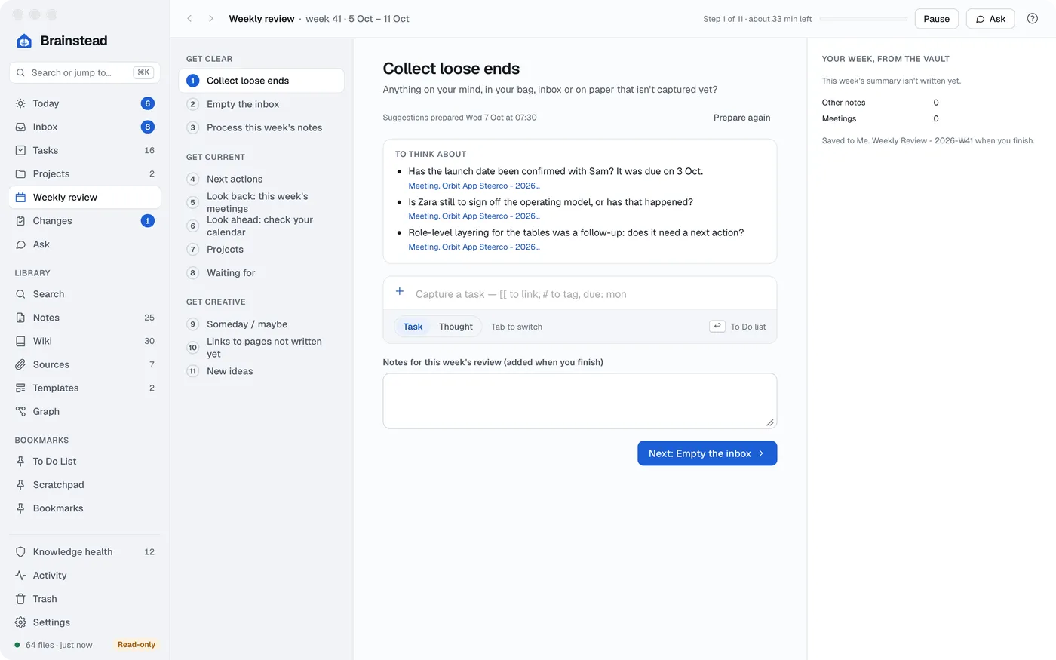Click the review progress bar
This screenshot has width=1056, height=660.
pyautogui.click(x=863, y=19)
